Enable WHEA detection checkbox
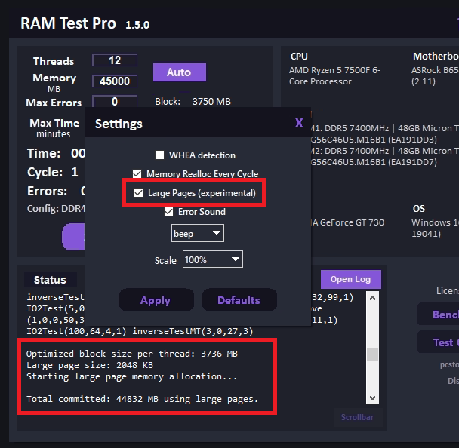 (159, 155)
